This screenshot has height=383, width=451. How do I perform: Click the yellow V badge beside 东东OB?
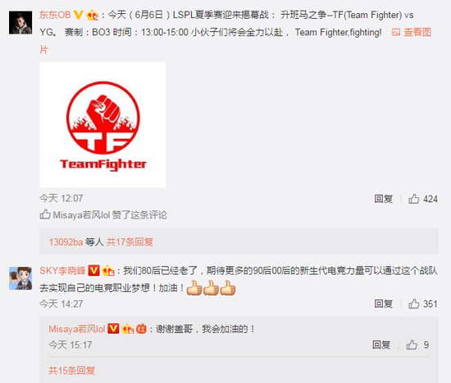coord(78,15)
